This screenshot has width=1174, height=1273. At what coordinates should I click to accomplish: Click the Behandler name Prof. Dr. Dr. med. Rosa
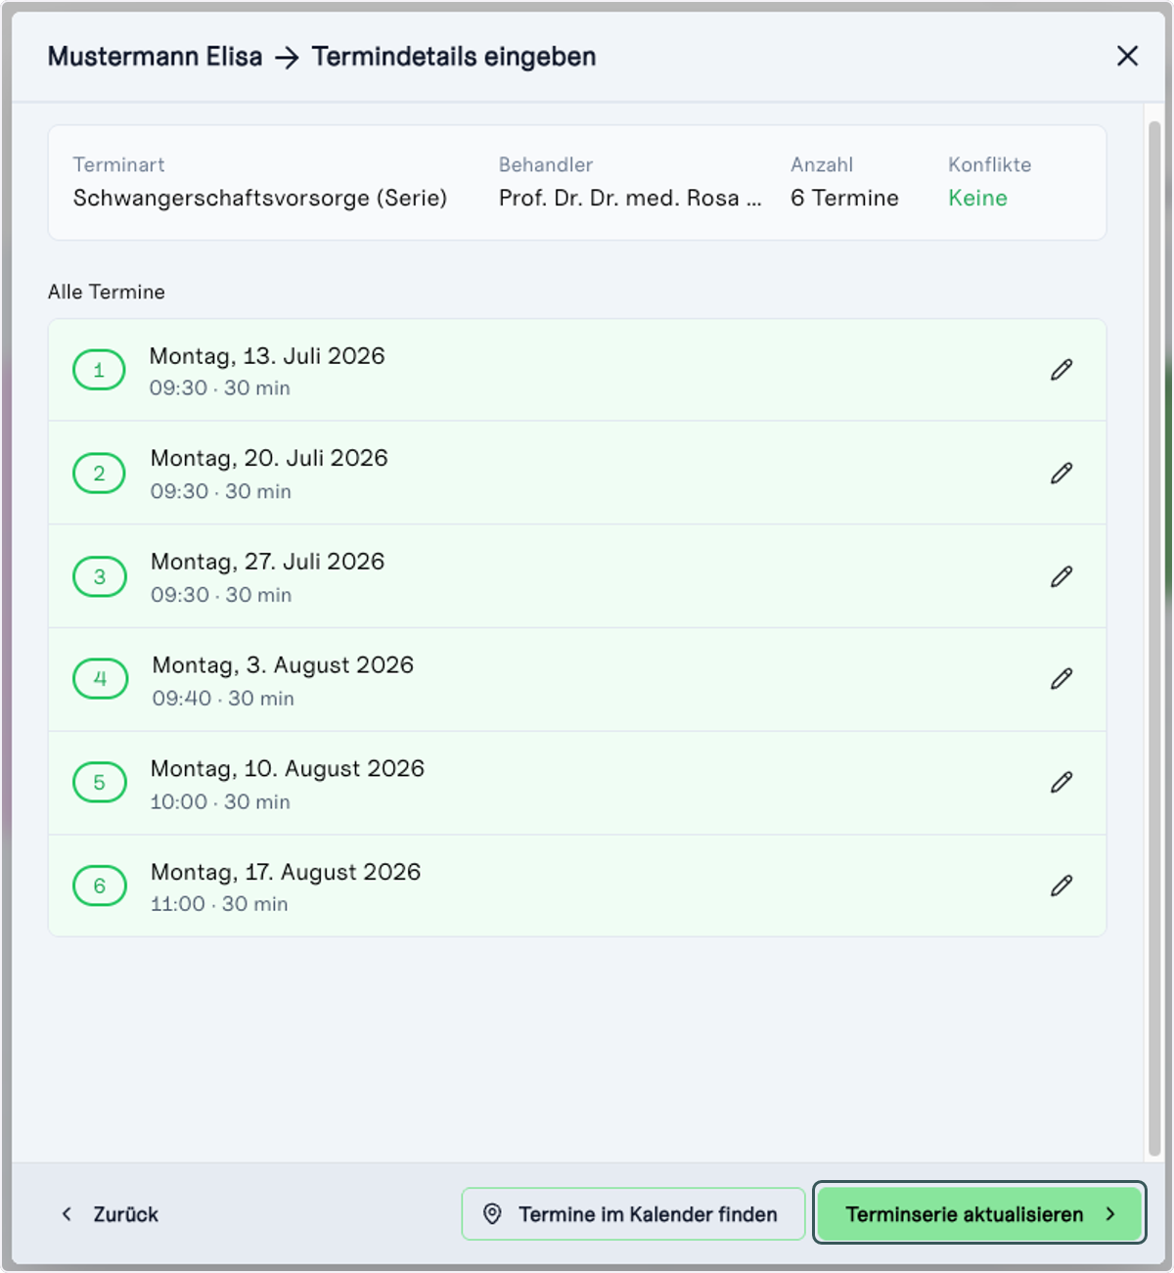(630, 199)
